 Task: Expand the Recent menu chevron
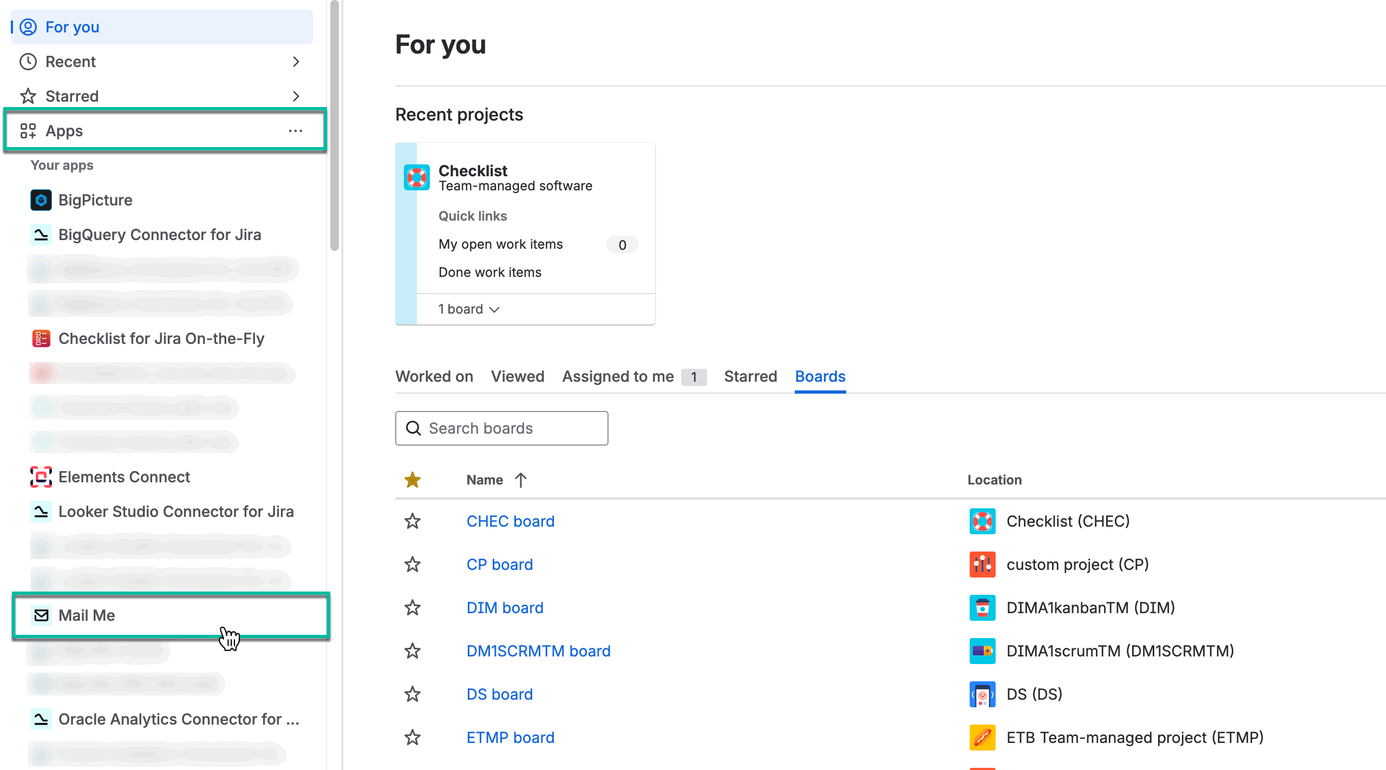click(296, 62)
